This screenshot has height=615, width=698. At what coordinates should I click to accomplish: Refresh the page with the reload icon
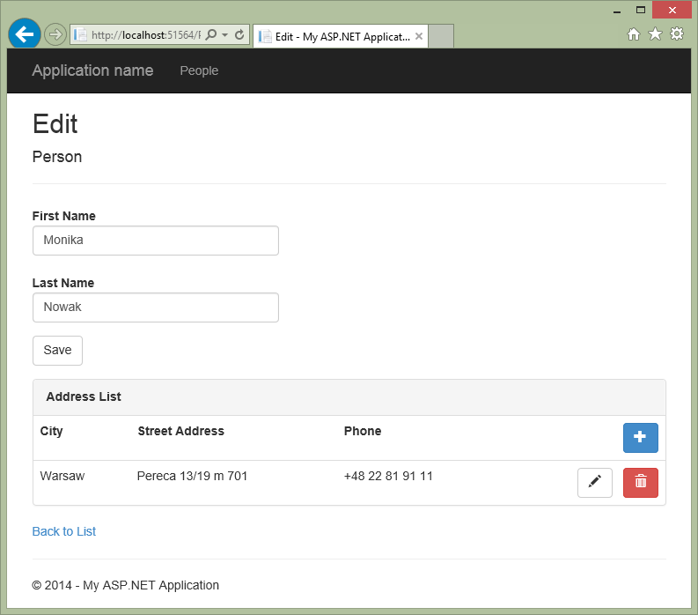pyautogui.click(x=239, y=35)
